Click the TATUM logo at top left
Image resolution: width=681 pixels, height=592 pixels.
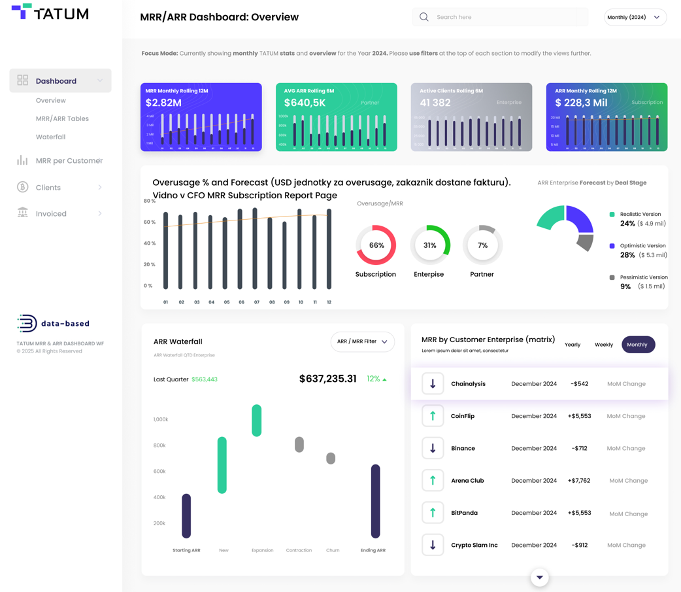(x=48, y=12)
